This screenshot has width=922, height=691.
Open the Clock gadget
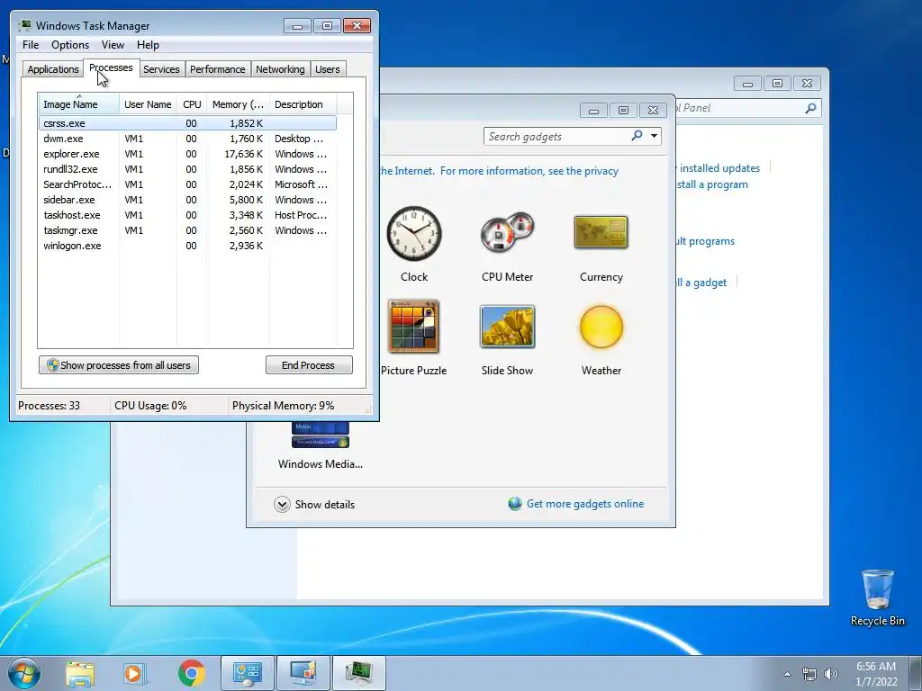point(414,233)
